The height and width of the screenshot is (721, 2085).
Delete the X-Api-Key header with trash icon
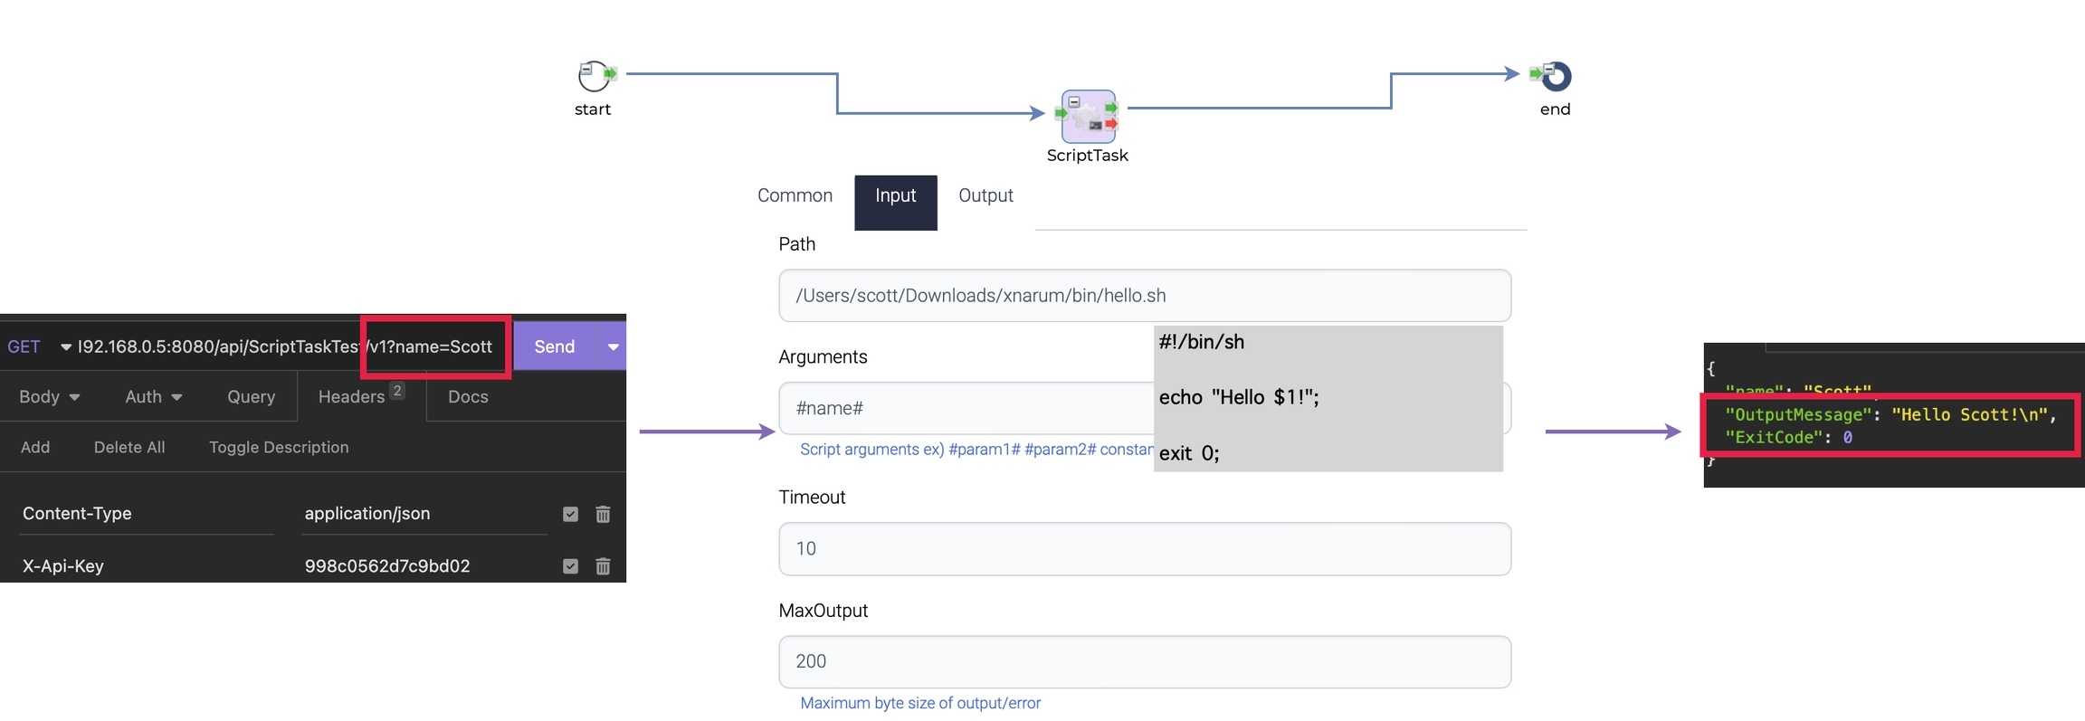(x=603, y=566)
